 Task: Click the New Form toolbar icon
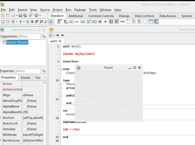8,16
